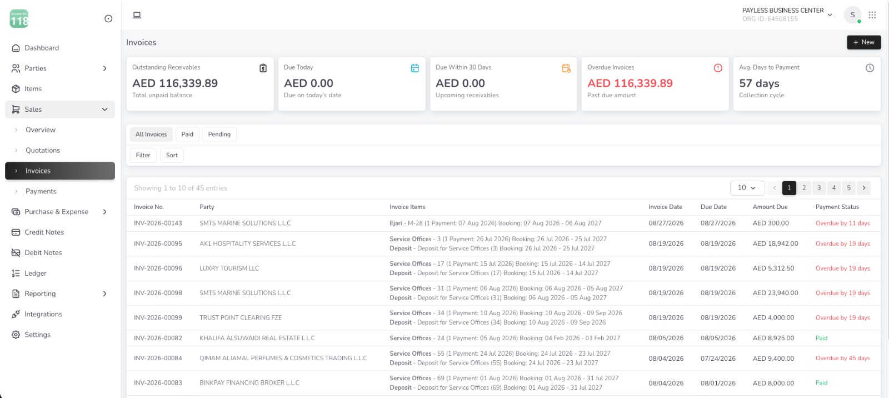Go to page 3
Viewport: 889px width, 398px height.
819,188
